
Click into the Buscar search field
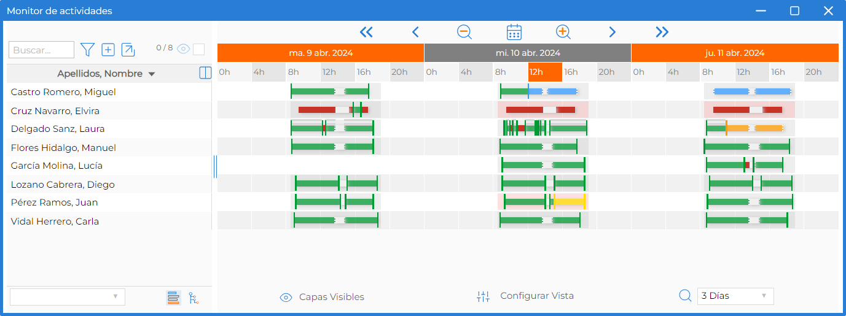[41, 50]
